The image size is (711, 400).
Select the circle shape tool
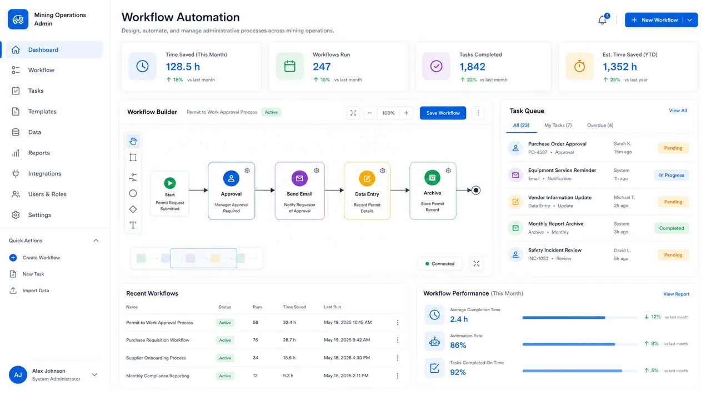[x=133, y=193]
